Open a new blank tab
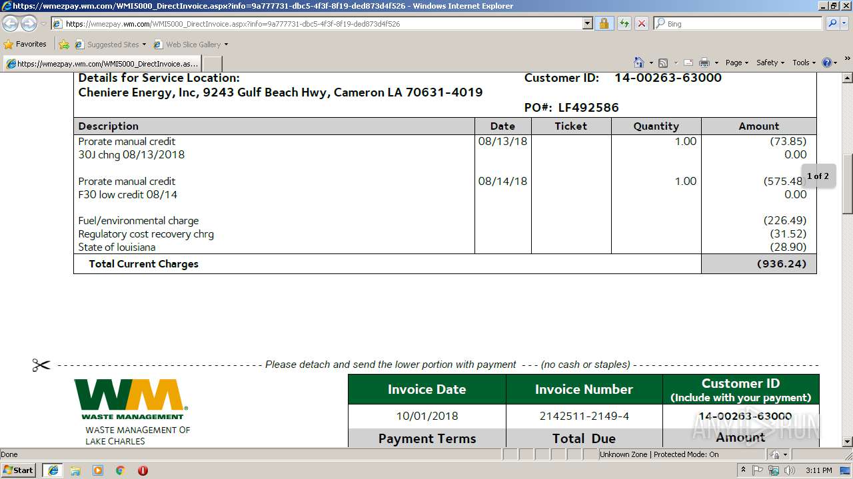 point(212,64)
